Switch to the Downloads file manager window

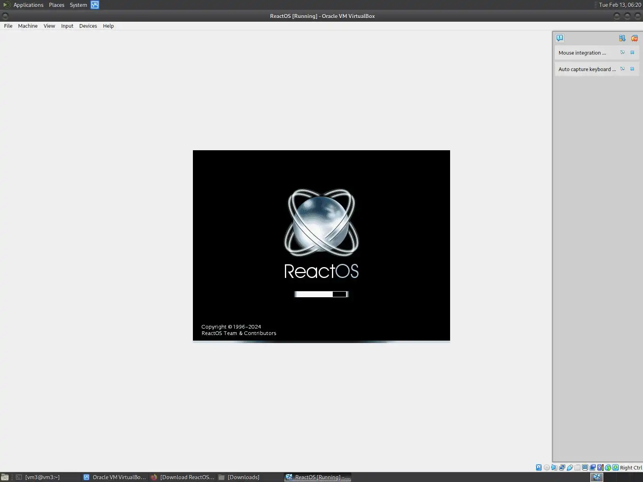pyautogui.click(x=250, y=477)
